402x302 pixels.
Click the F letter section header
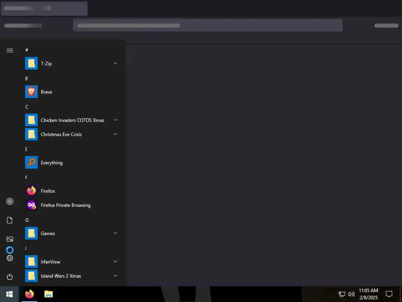tap(26, 177)
